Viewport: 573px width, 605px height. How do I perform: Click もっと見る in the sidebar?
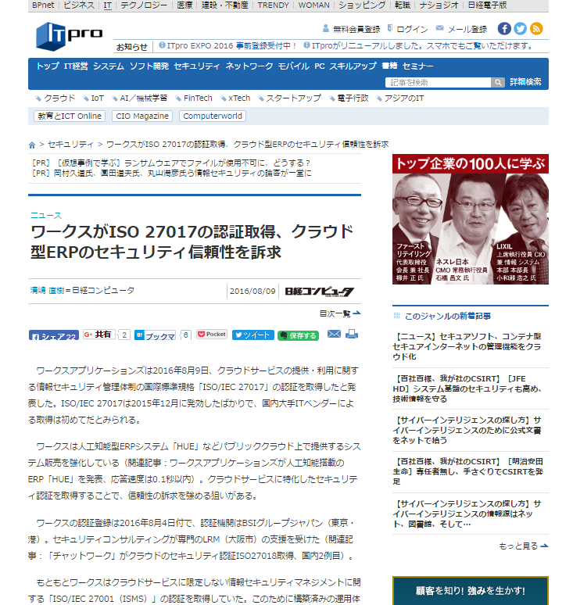coord(523,546)
